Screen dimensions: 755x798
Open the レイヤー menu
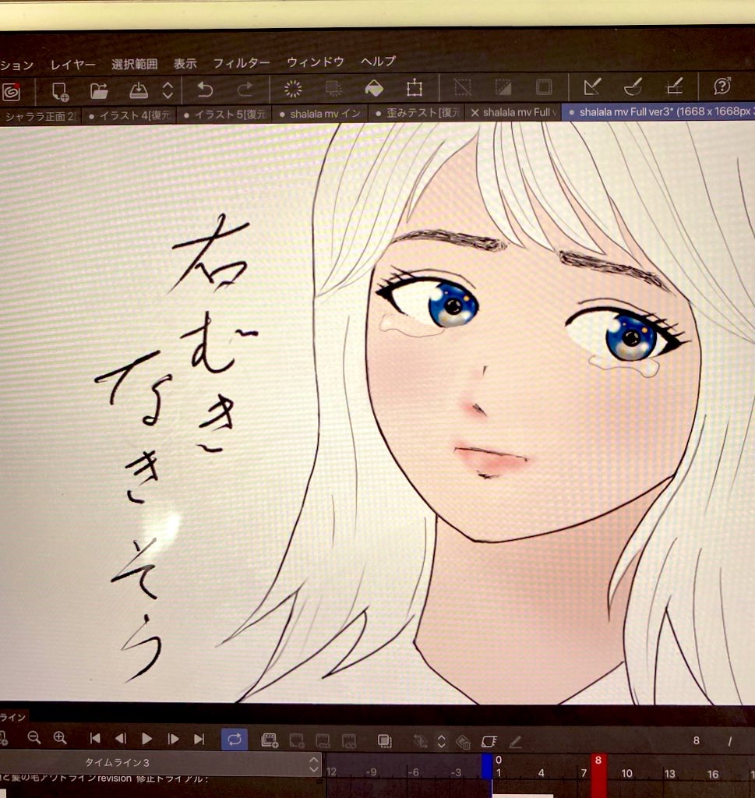point(73,64)
